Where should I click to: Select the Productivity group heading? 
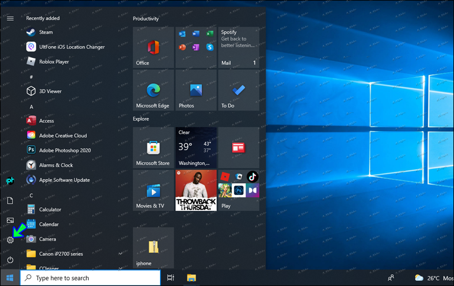[146, 19]
